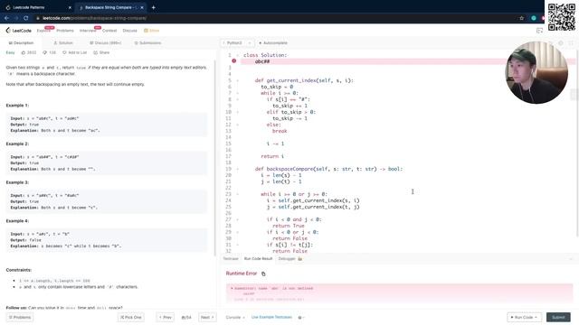The height and width of the screenshot is (325, 579).
Task: Fold get_current_index function at line 5
Action: tap(237, 80)
